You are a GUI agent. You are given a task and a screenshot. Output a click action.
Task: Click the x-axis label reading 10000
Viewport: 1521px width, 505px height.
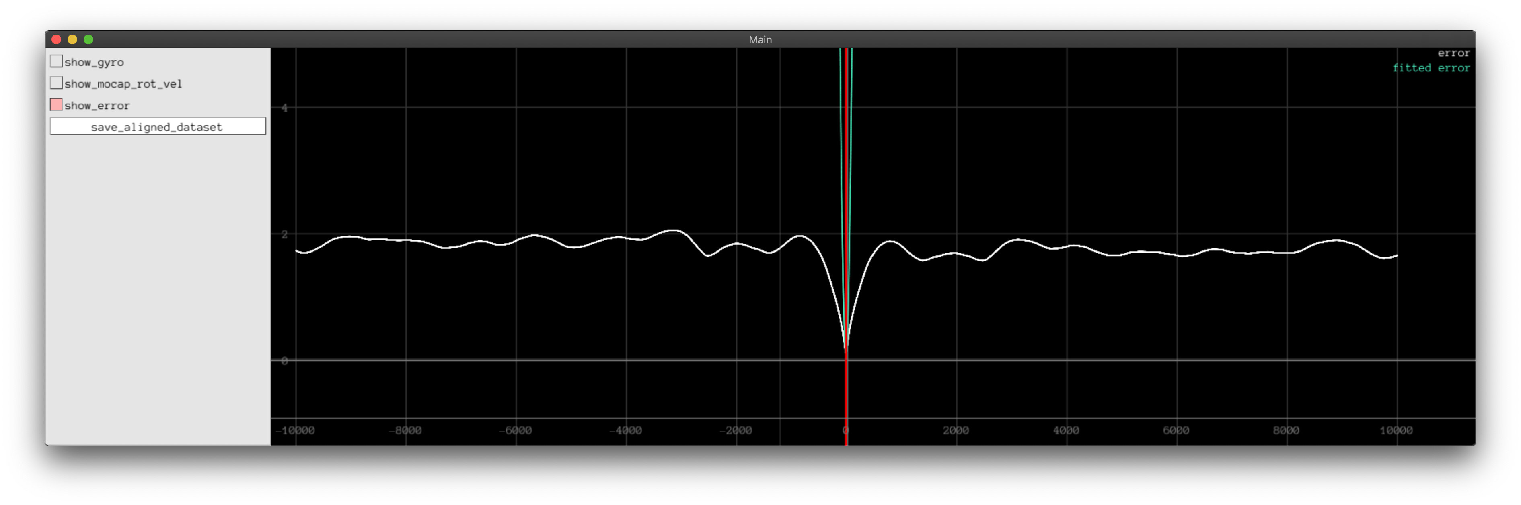click(x=1396, y=430)
